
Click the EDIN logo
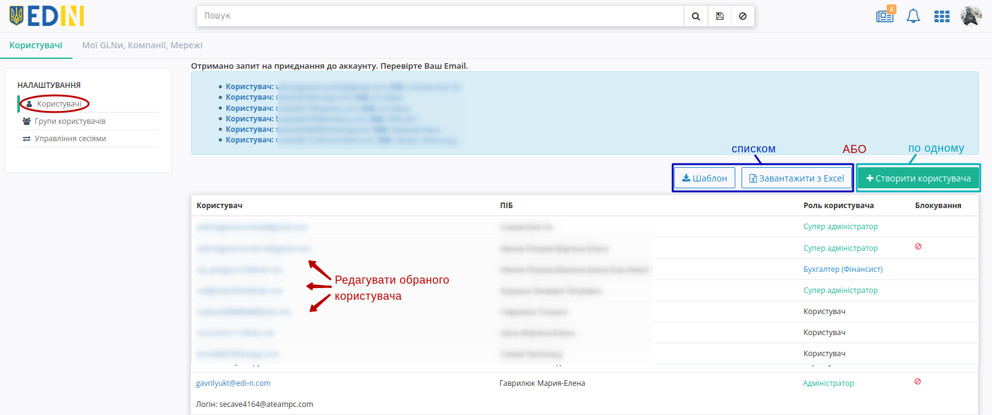click(46, 16)
